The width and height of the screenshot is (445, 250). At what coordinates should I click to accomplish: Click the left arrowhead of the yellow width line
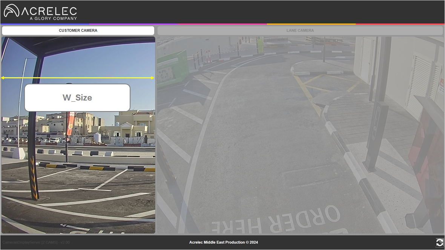click(3, 78)
